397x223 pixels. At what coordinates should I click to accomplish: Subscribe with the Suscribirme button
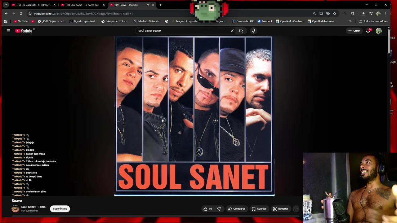(x=60, y=209)
